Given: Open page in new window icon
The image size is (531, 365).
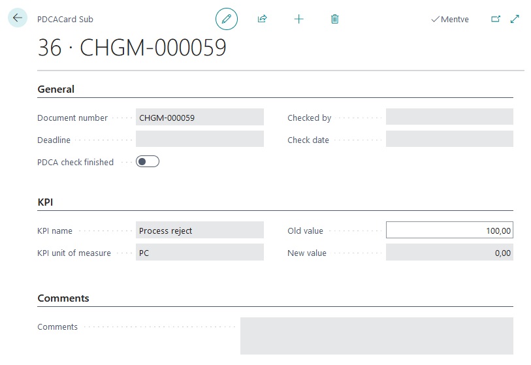Looking at the screenshot, I should (x=496, y=19).
